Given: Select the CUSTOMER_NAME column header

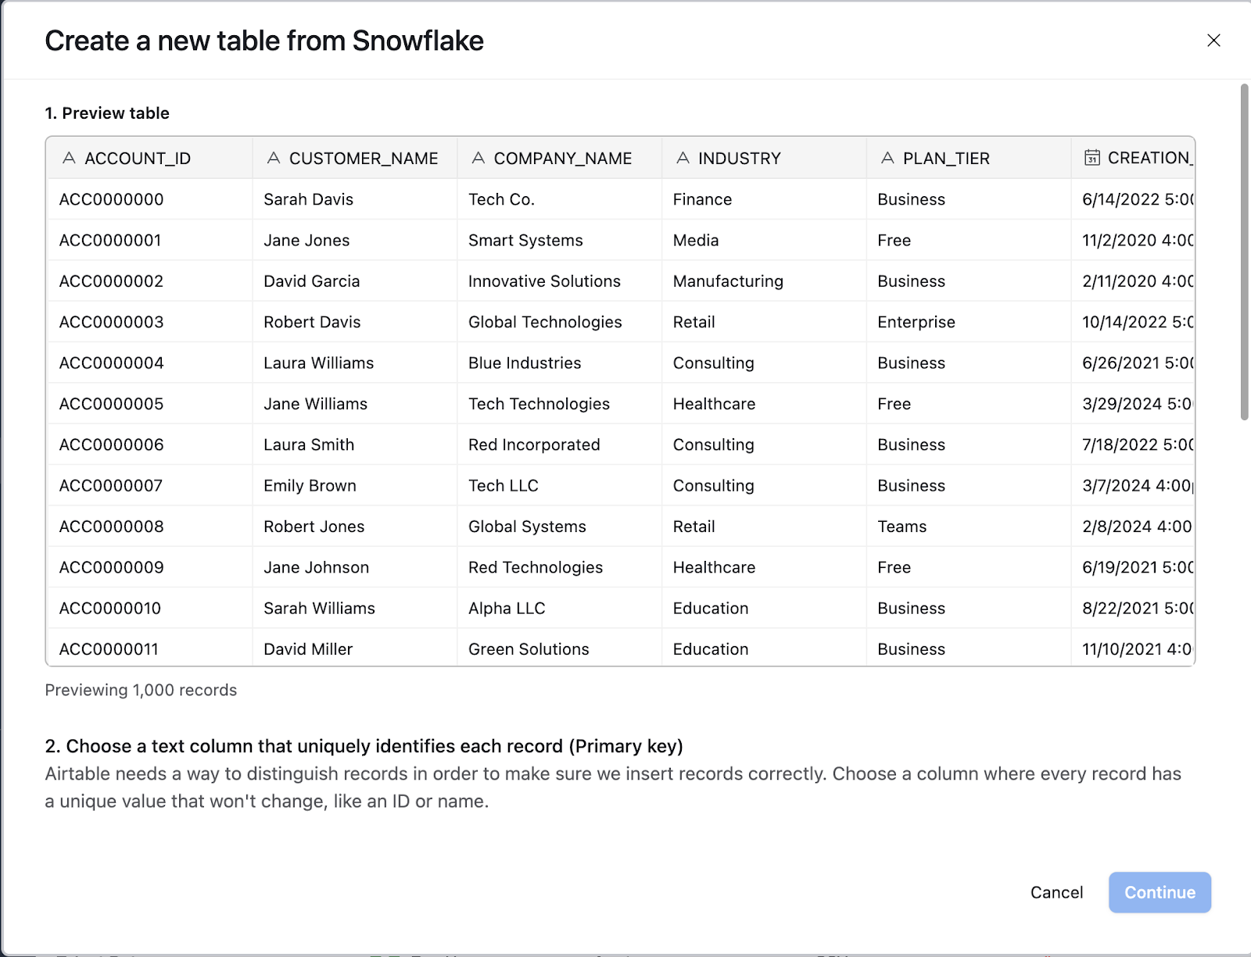Looking at the screenshot, I should [x=355, y=158].
